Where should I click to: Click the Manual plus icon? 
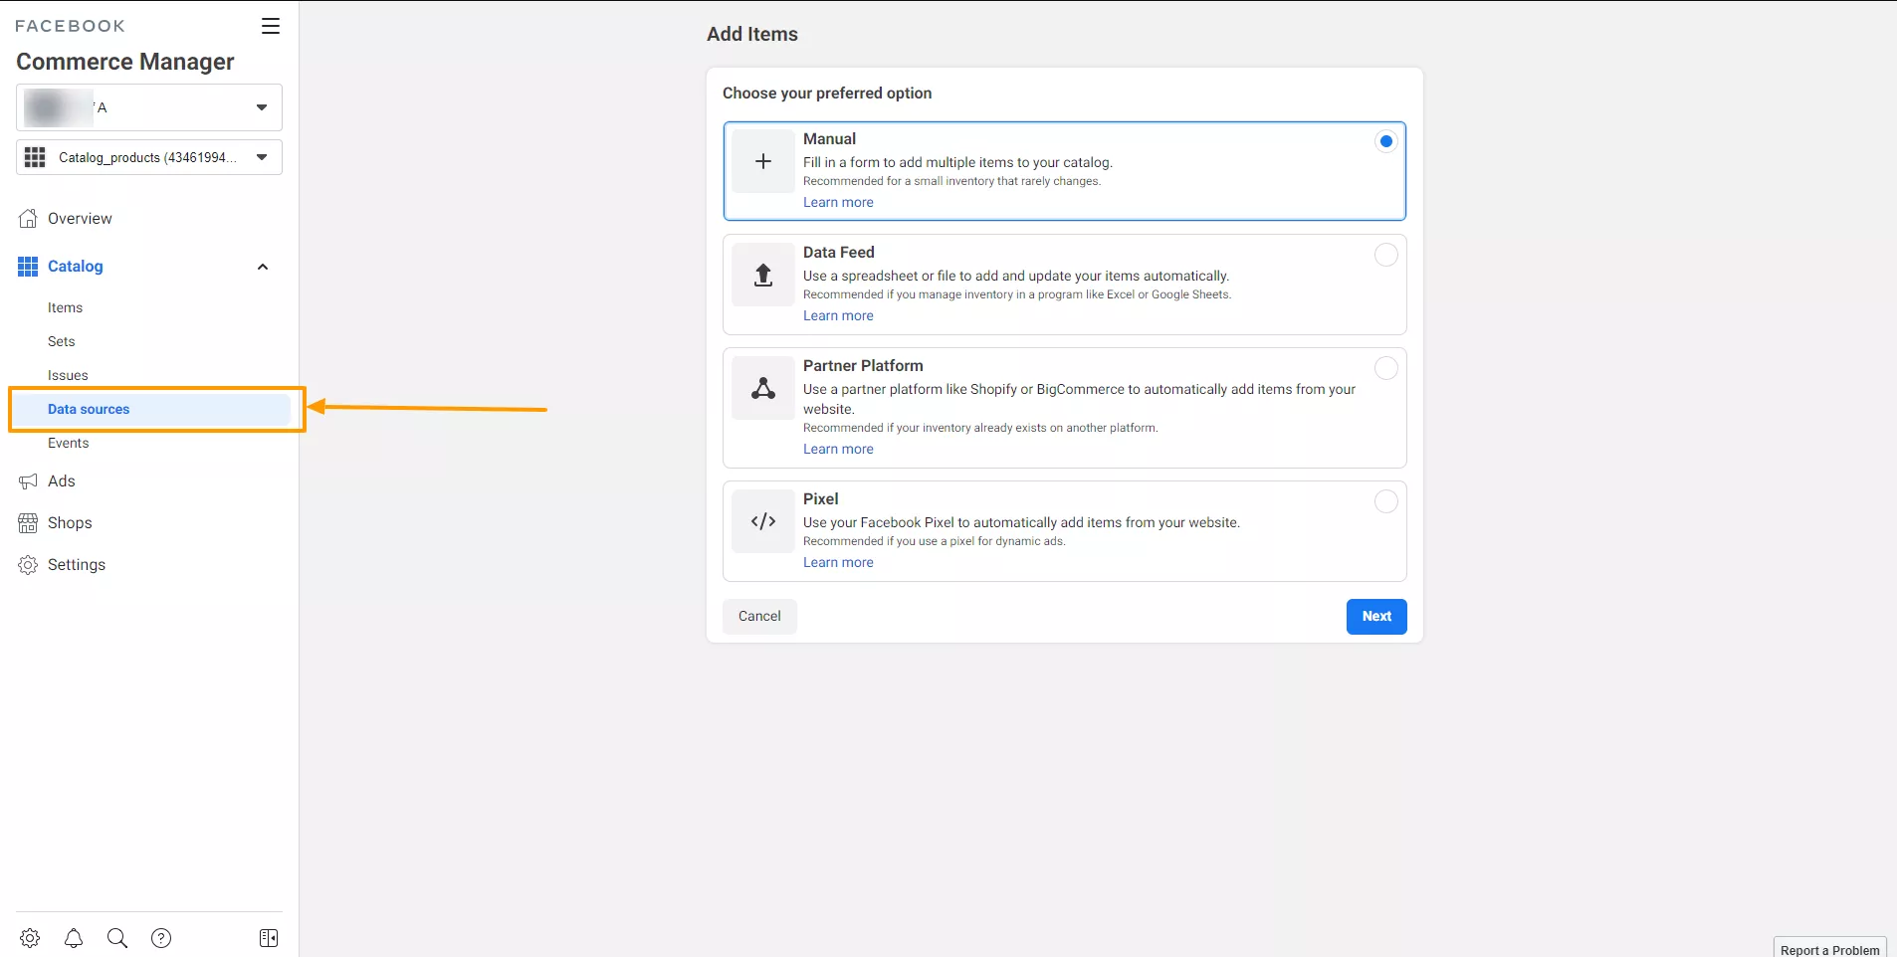(763, 161)
